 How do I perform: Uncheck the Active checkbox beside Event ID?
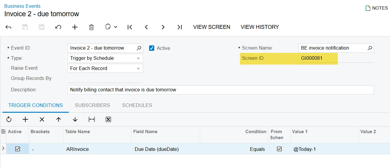[x=152, y=48]
